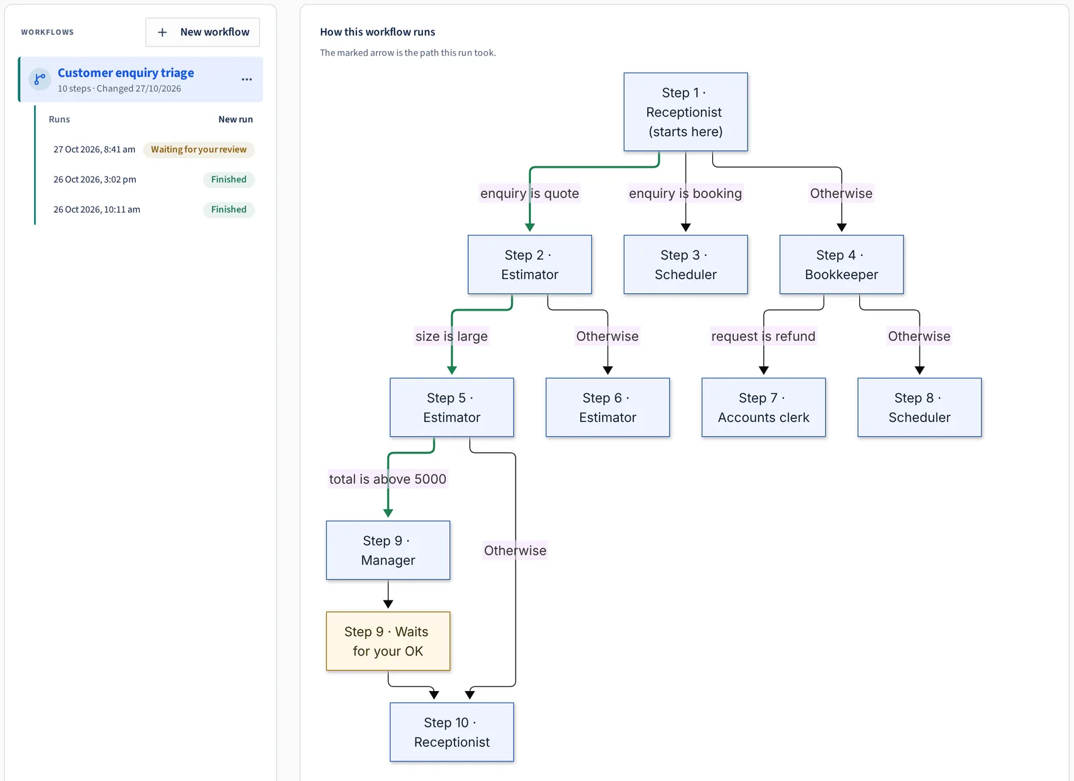Click the Waiting for your review badge
Image resolution: width=1074 pixels, height=781 pixels.
click(199, 150)
